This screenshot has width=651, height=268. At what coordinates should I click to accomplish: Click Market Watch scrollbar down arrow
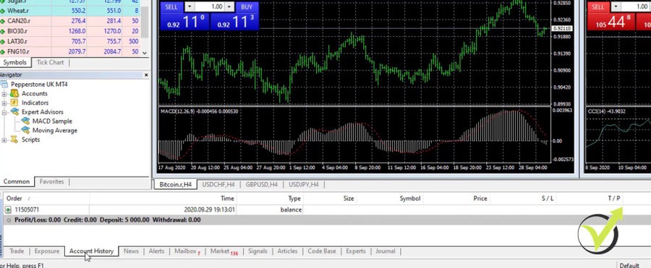click(145, 53)
